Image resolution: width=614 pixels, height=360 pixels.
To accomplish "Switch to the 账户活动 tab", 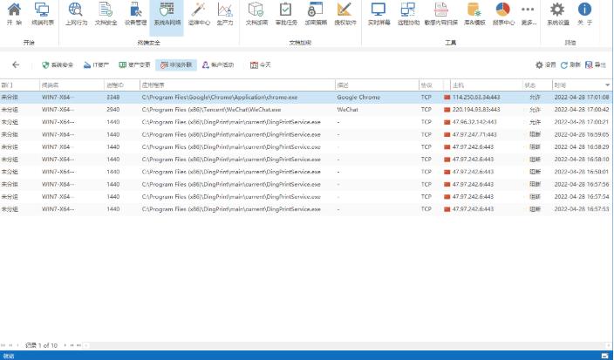I will pos(216,65).
